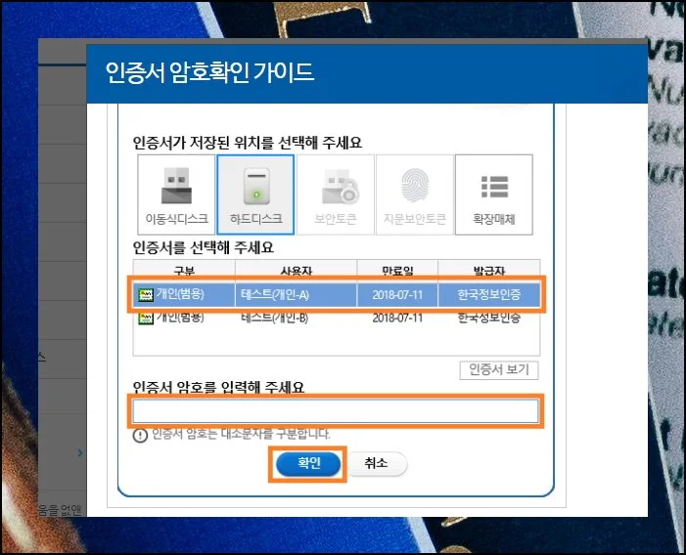
Task: Click the 사용자 column header
Action: point(297,271)
